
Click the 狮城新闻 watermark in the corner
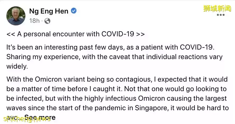pos(217,8)
